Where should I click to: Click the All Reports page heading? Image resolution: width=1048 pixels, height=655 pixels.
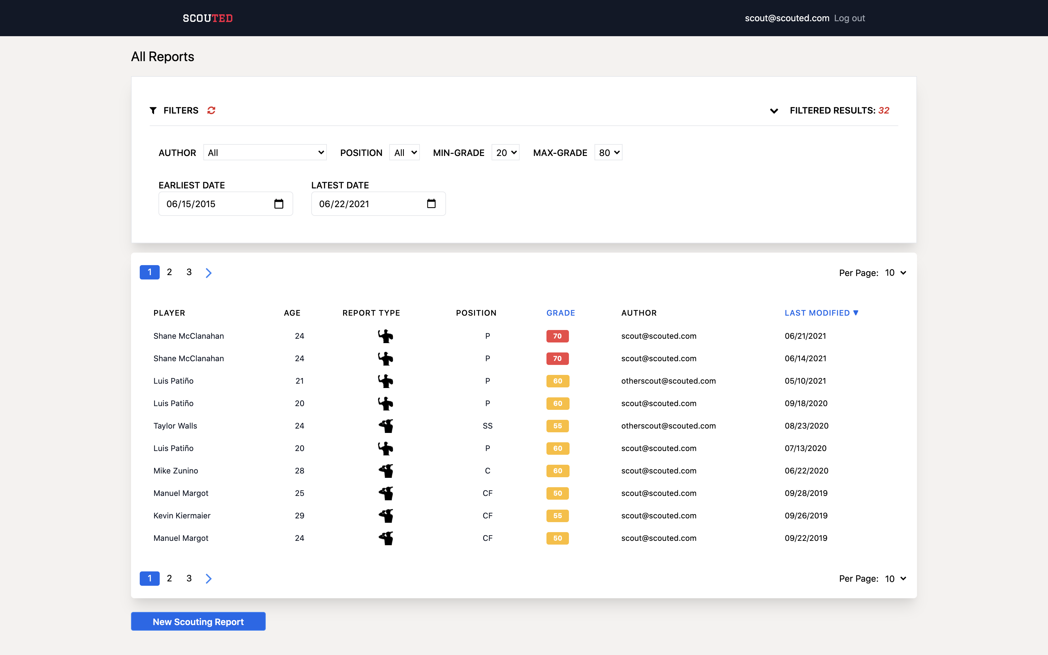tap(163, 57)
